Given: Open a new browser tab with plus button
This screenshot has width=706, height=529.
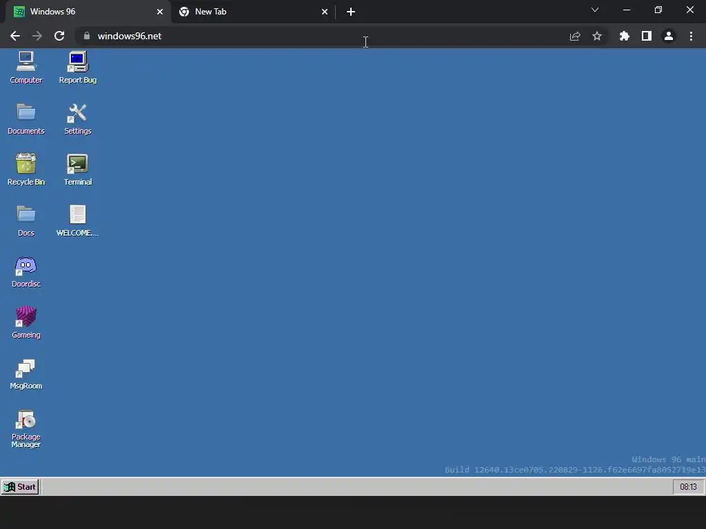Looking at the screenshot, I should coord(351,12).
